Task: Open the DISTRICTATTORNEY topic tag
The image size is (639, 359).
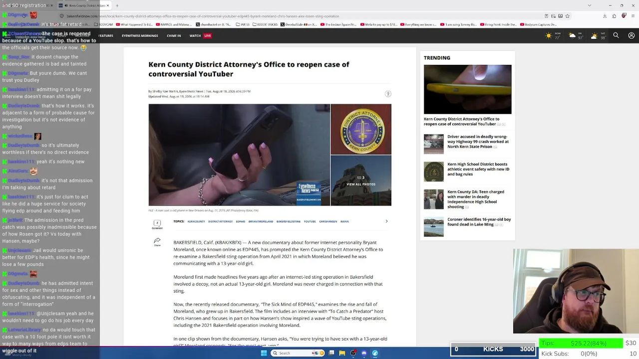Action: (221, 221)
